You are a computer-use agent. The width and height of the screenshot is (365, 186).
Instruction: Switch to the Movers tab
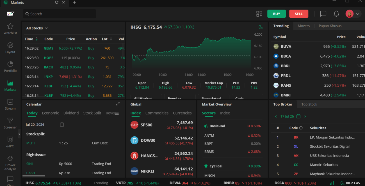click(304, 26)
